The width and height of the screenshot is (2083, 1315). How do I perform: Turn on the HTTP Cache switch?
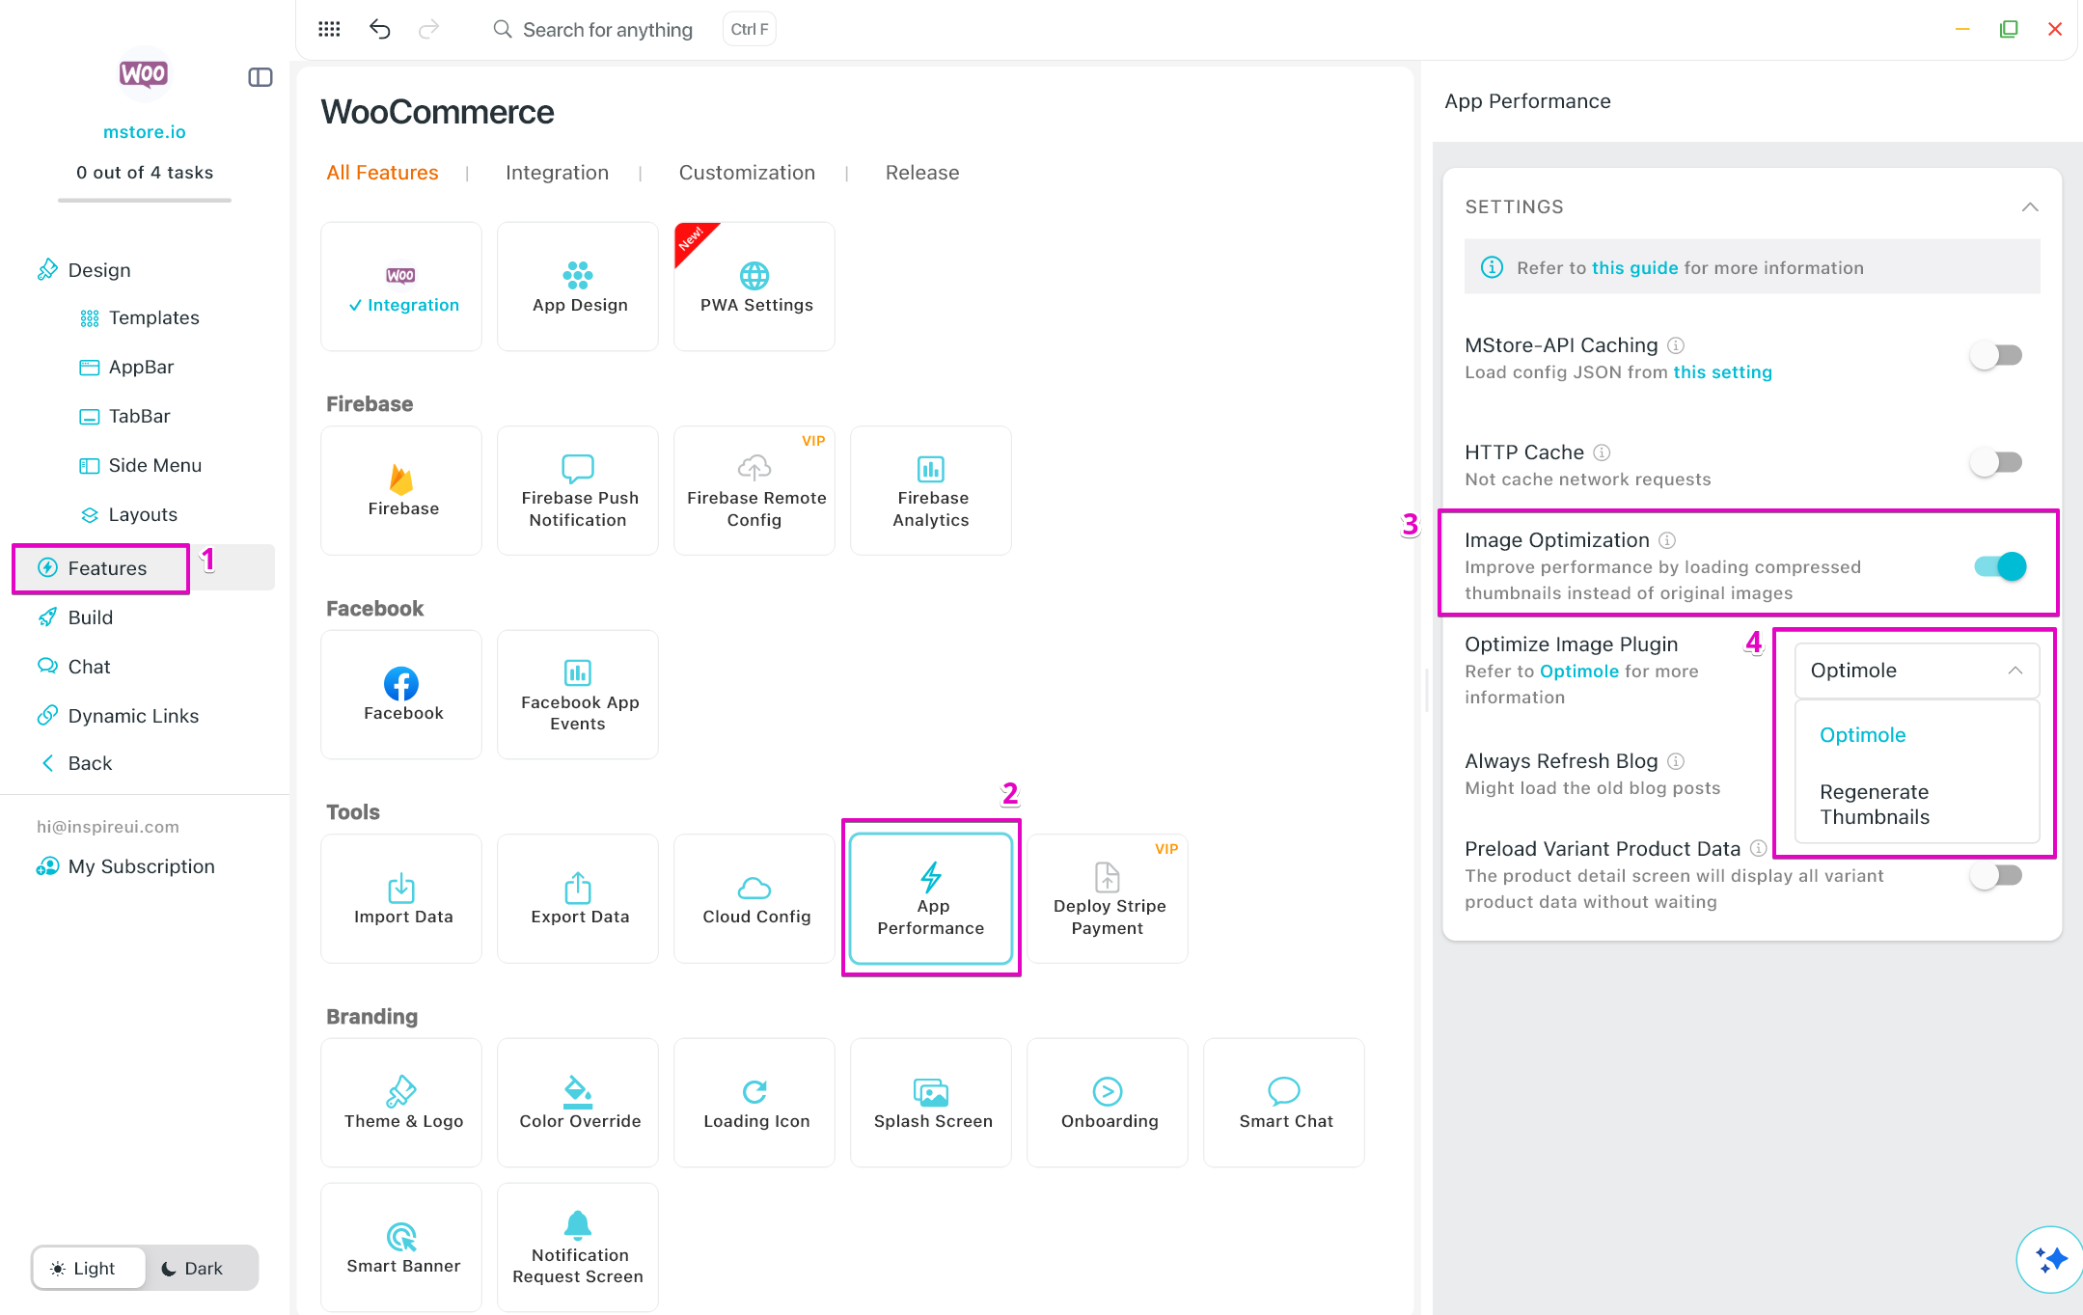pyautogui.click(x=1995, y=463)
